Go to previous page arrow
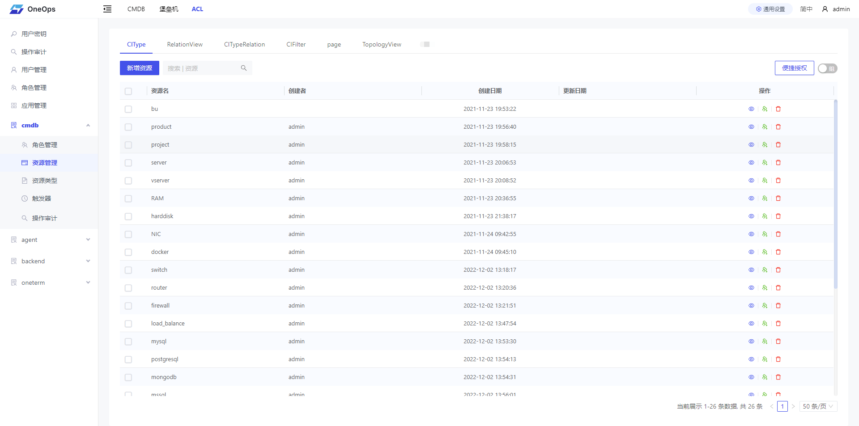Screen dimensions: 859x426 [772, 406]
